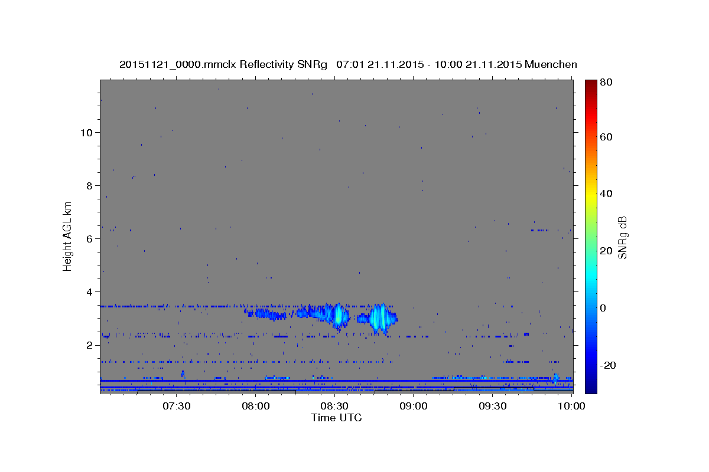The width and height of the screenshot is (709, 472).
Task: Click the dark blue bottom of the colorbar
Action: pos(591,387)
